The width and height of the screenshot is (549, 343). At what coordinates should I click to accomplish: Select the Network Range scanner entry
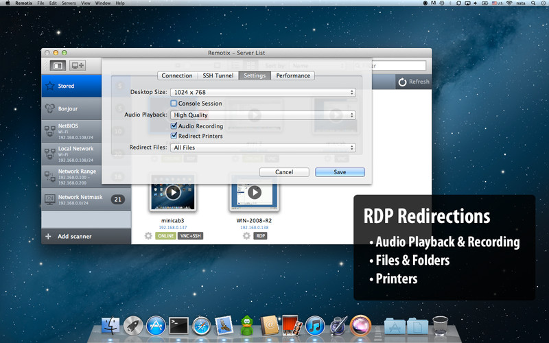tap(71, 177)
